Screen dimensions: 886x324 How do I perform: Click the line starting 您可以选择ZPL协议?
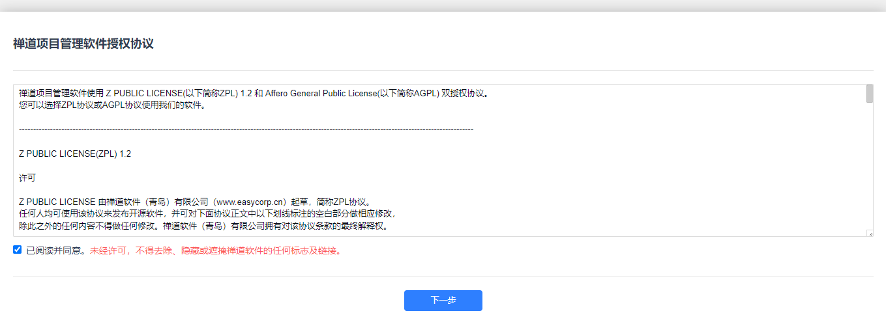pos(112,105)
